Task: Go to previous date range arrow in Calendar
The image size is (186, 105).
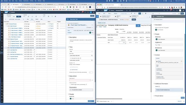Action: pos(6,19)
